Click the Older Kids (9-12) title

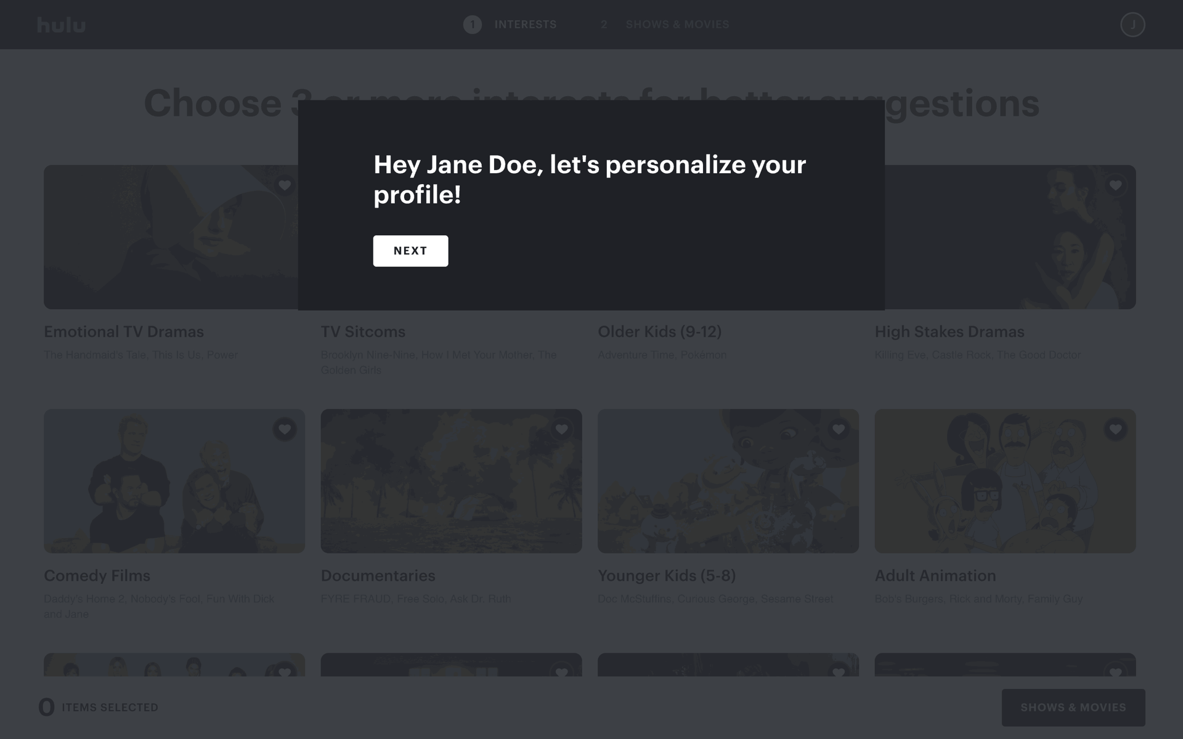(x=659, y=332)
